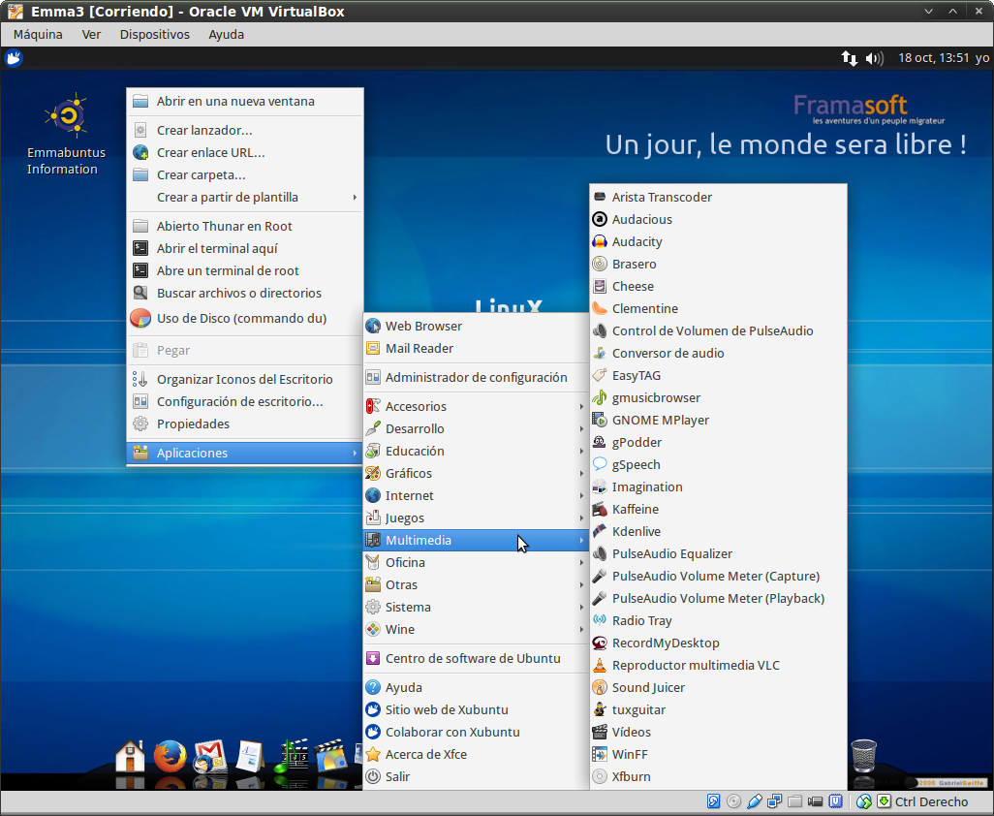Click Centro de software de Ubuntu
994x816 pixels.
[x=472, y=658]
